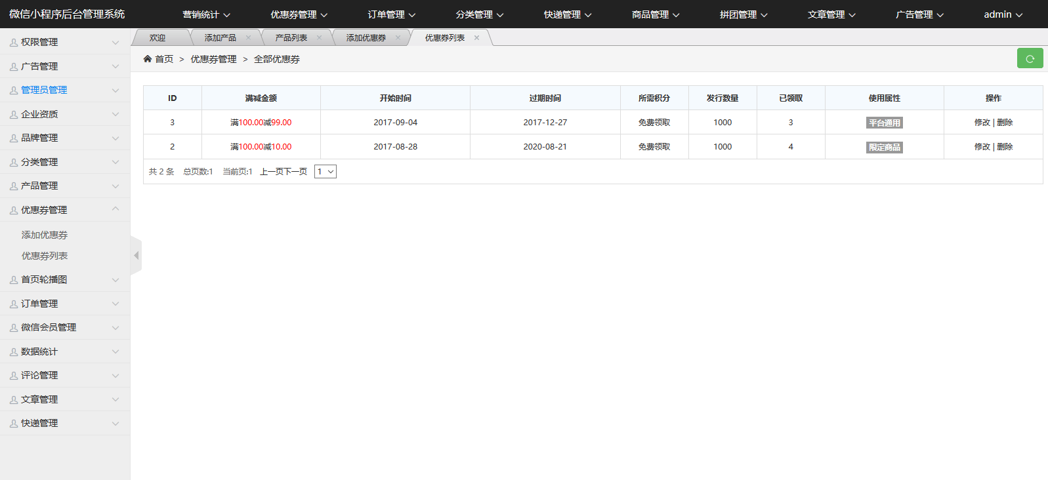Open 拼团管理 in the top menu
The image size is (1048, 480).
(743, 14)
